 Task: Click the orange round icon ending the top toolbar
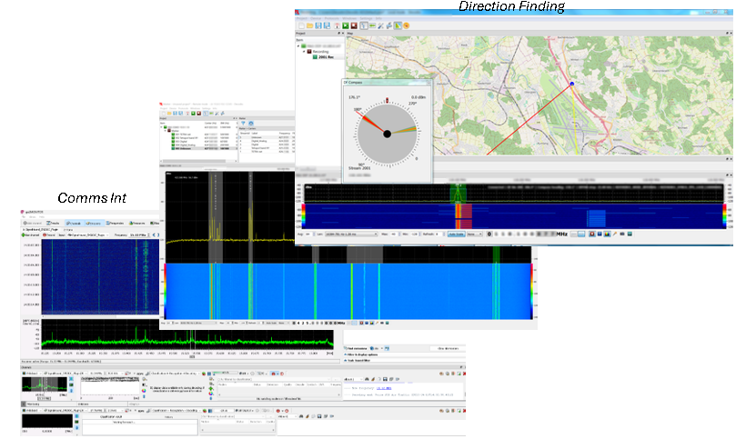407,25
